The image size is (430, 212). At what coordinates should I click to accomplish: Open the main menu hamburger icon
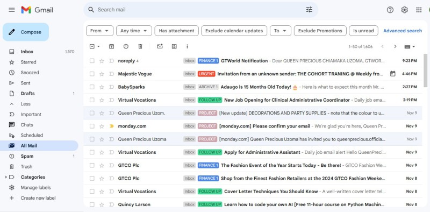tap(11, 10)
